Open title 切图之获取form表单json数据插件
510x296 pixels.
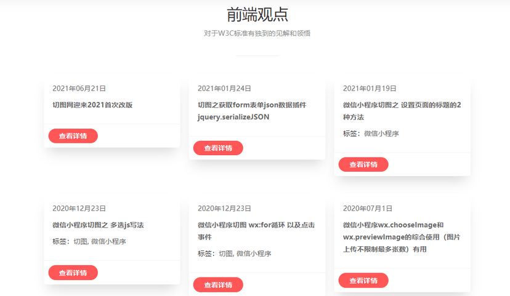coord(252,111)
